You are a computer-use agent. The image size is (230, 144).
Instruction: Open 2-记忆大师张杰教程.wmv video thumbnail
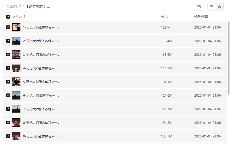click(x=16, y=41)
